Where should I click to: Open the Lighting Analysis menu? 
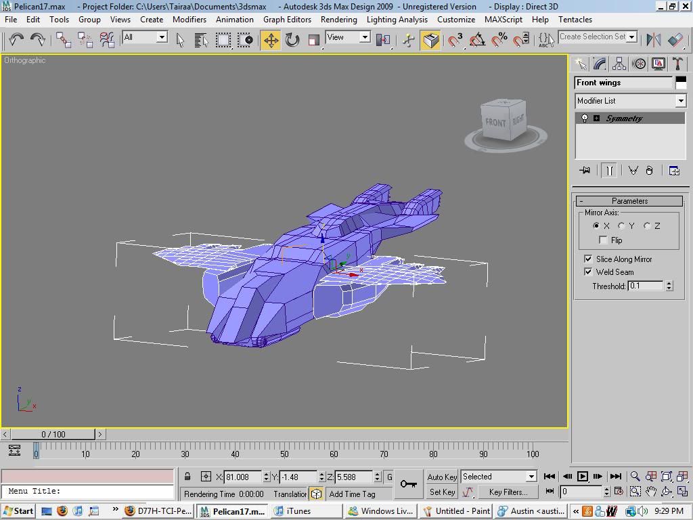pos(397,20)
